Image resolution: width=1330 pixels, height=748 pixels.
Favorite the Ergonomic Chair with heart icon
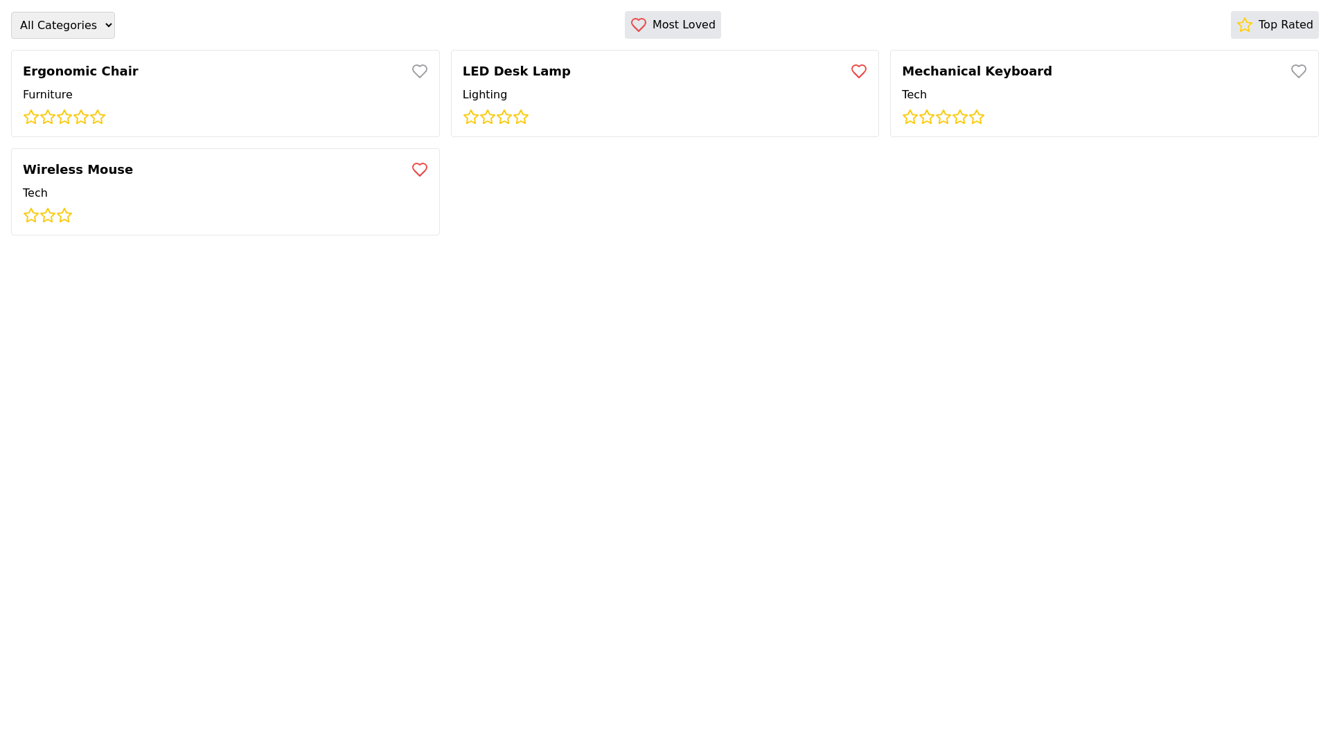[419, 71]
